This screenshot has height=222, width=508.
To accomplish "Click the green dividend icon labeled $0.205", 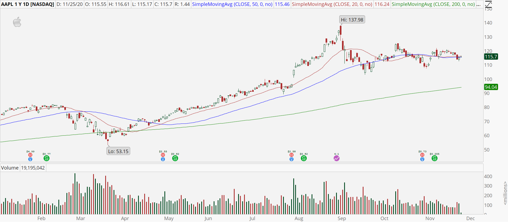I will click(x=435, y=158).
